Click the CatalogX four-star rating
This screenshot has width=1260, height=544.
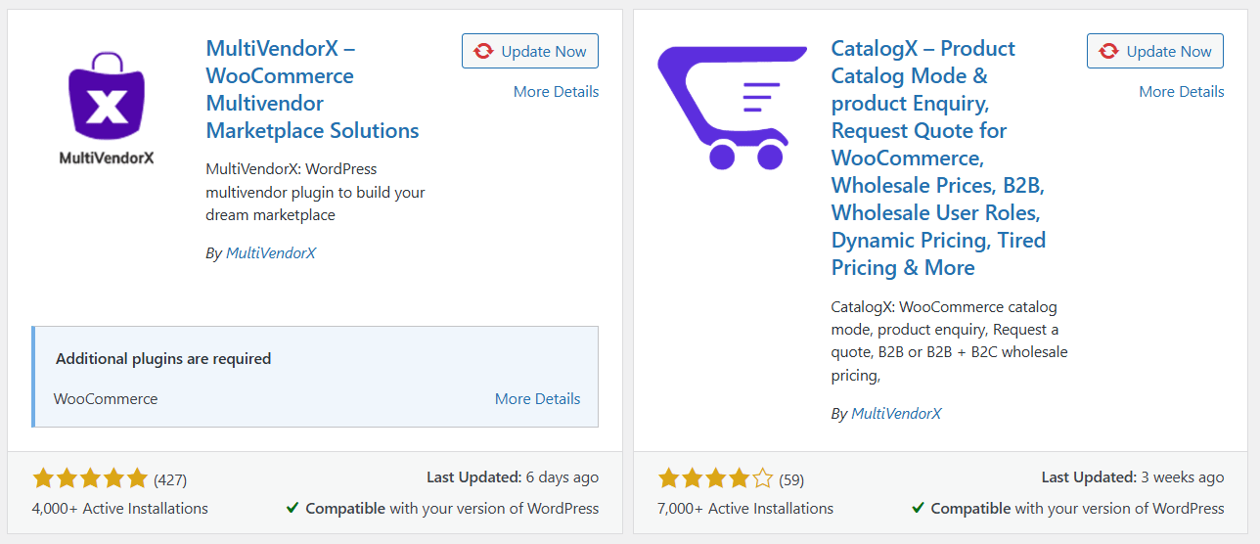pyautogui.click(x=715, y=478)
